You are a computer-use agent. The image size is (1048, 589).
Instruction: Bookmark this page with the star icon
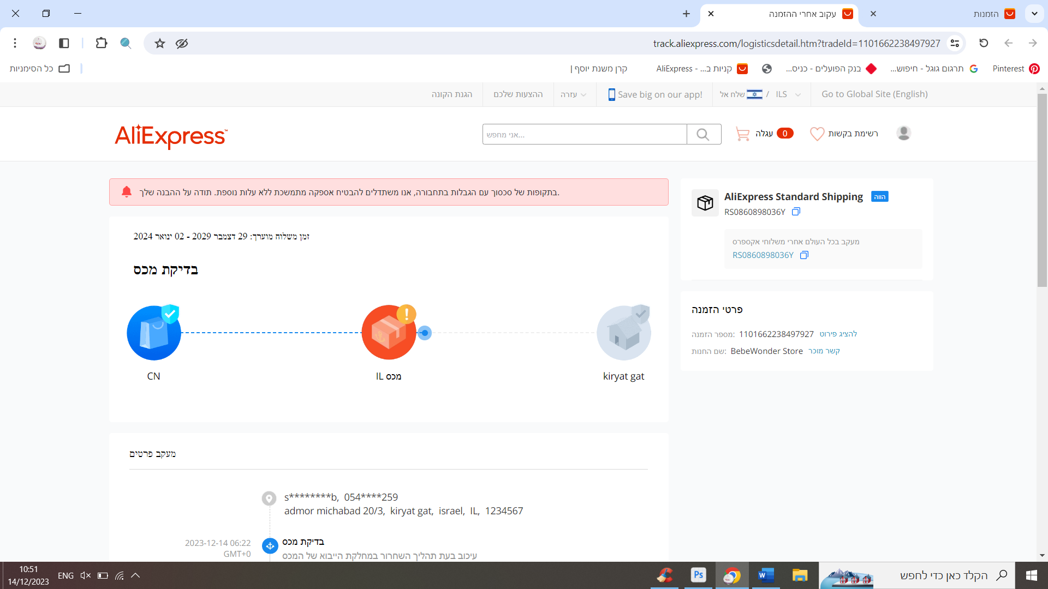click(x=159, y=43)
